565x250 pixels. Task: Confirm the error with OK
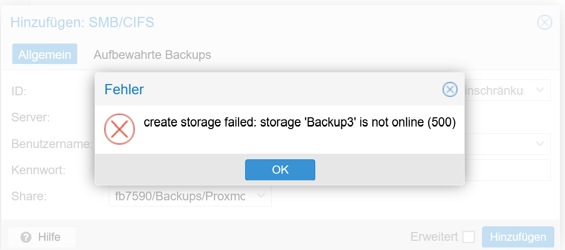[280, 170]
